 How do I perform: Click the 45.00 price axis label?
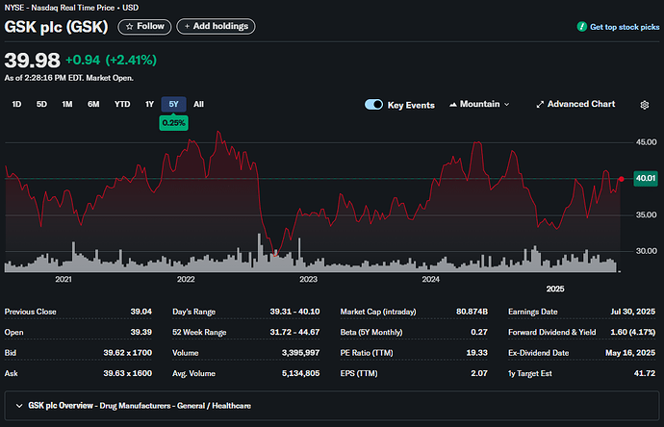647,142
